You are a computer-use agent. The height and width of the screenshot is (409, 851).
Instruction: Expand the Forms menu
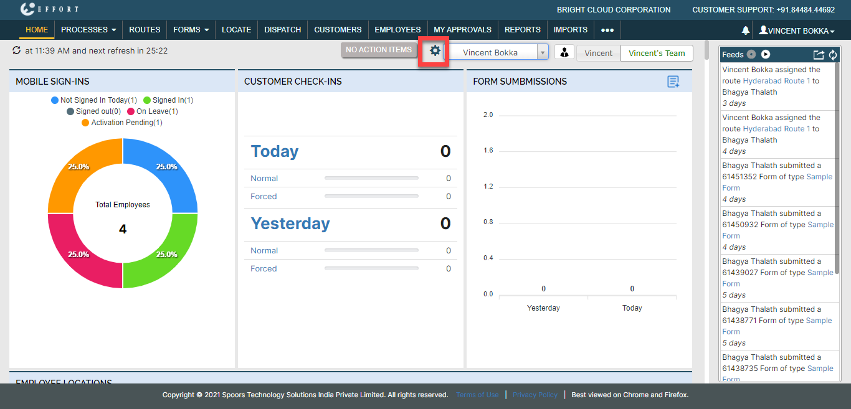point(191,30)
